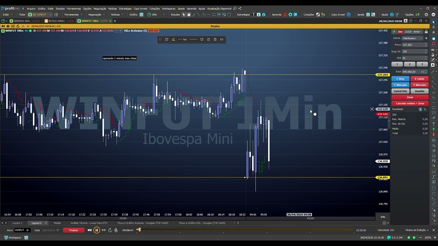Open the replay options dropdown arrow
This screenshot has width=438, height=246.
[28, 26]
